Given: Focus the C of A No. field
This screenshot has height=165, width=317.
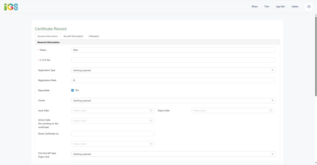Looking at the screenshot, I should (x=173, y=60).
